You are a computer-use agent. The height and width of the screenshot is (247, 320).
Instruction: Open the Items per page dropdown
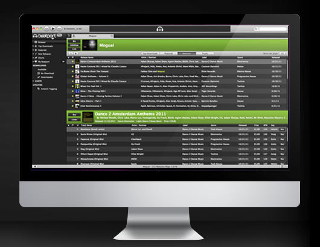click(x=283, y=54)
